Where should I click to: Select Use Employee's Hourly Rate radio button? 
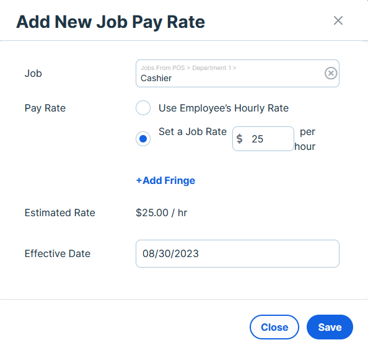coord(143,108)
